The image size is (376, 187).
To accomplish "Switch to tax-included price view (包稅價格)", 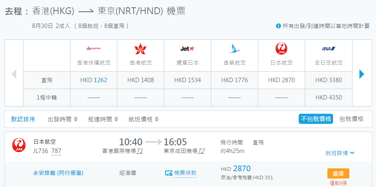I will pos(351,119).
